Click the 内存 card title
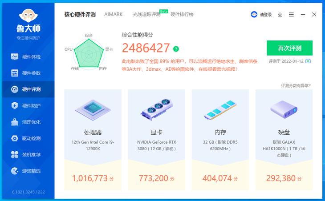 pyautogui.click(x=220, y=132)
